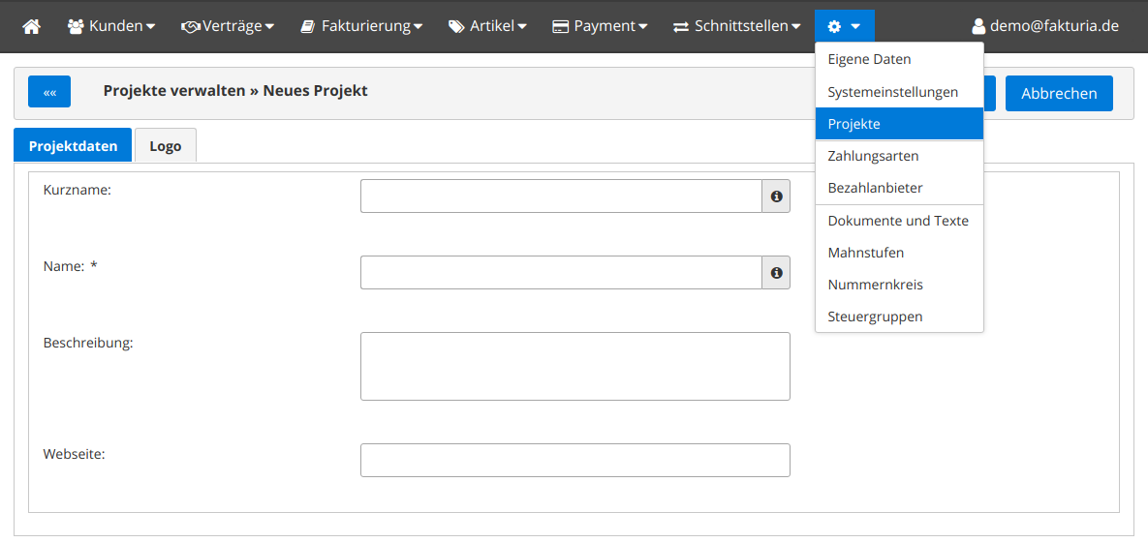
Task: Click info icon beside Kurzname field
Action: coord(776,196)
